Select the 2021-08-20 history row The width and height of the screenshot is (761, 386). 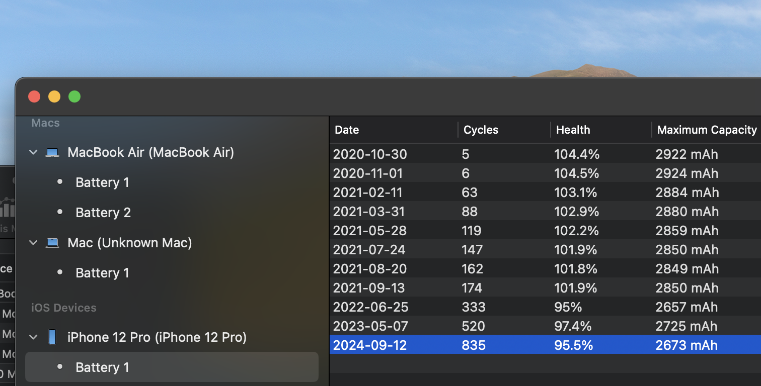tap(545, 269)
